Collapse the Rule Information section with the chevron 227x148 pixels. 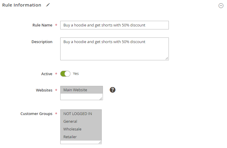(x=221, y=5)
